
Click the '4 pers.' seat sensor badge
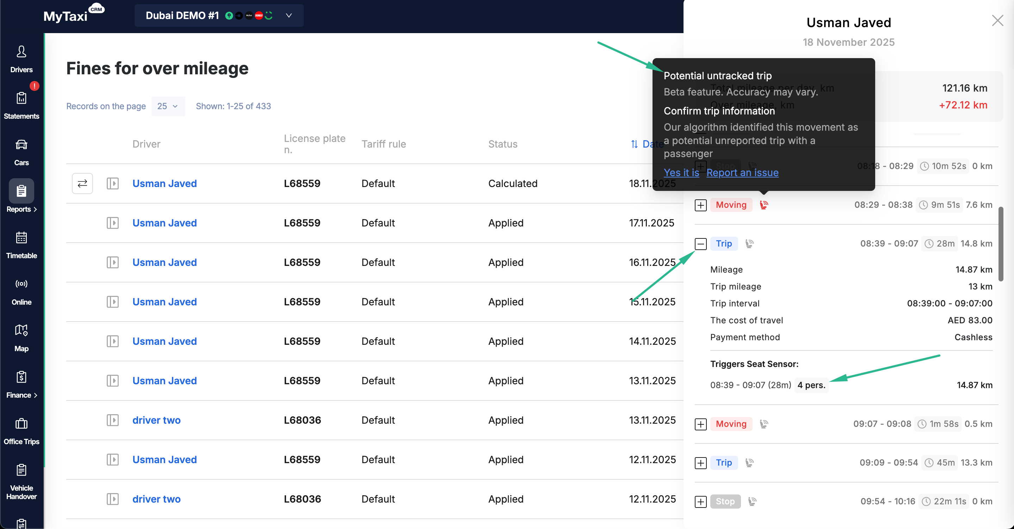pos(811,385)
